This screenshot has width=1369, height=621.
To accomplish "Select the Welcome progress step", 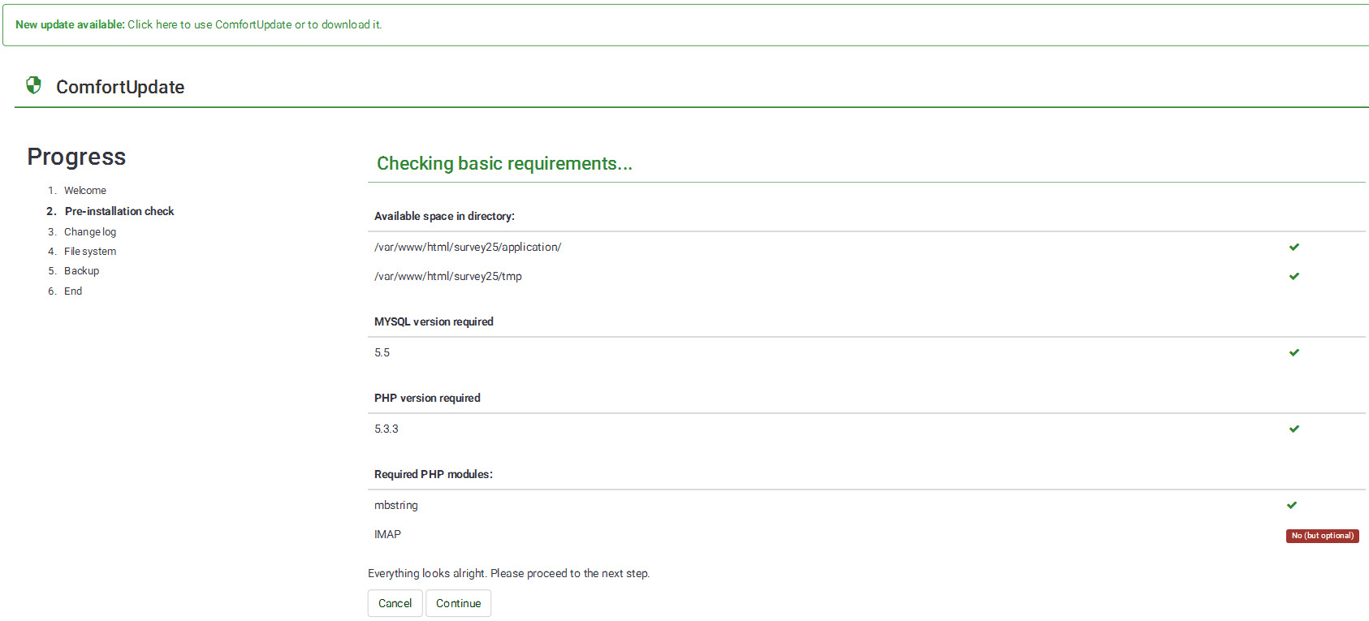I will 85,191.
